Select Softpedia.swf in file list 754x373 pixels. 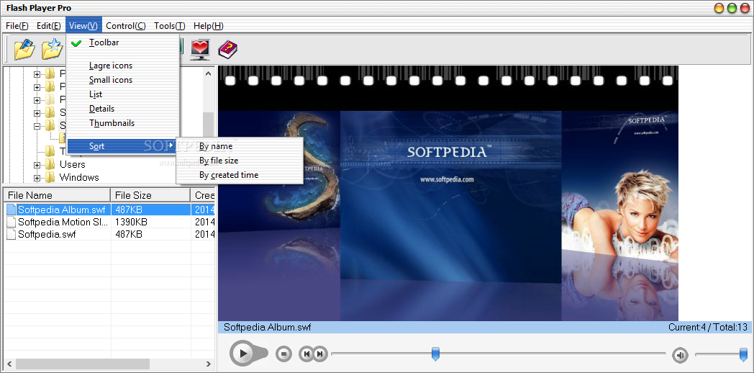click(47, 235)
